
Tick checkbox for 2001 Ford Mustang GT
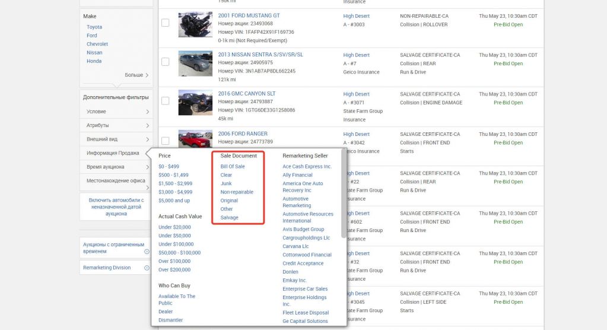click(166, 23)
